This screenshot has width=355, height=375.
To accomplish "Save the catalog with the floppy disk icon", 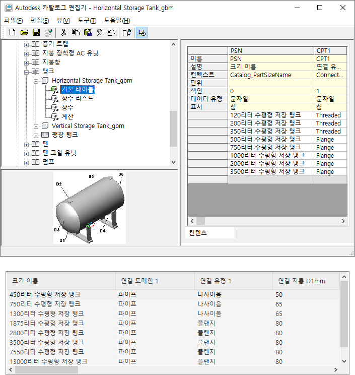I will point(36,32).
